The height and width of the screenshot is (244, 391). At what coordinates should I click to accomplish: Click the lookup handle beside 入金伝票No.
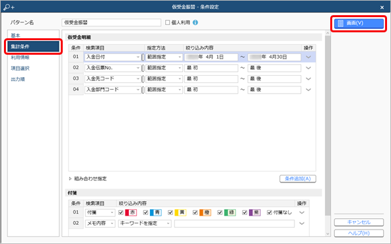tap(143, 68)
